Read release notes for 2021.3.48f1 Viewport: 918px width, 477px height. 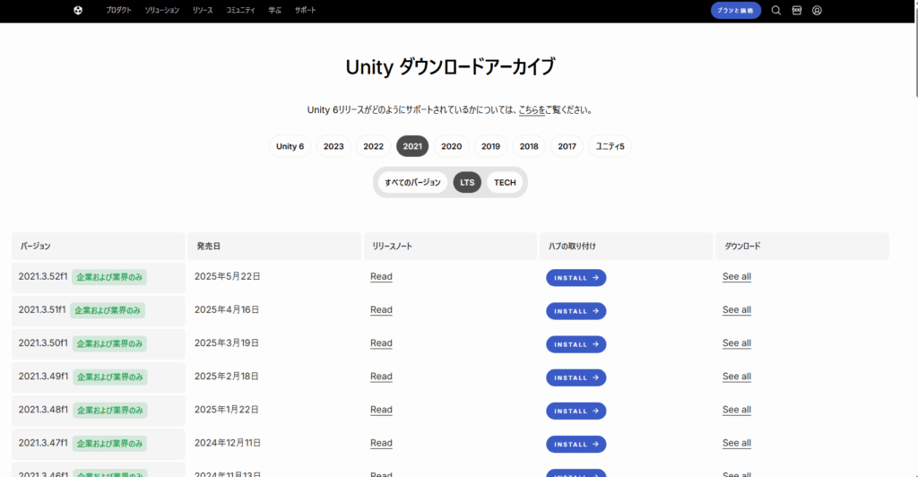[381, 410]
